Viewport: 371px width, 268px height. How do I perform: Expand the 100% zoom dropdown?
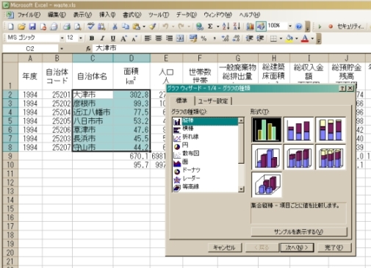pyautogui.click(x=290, y=26)
